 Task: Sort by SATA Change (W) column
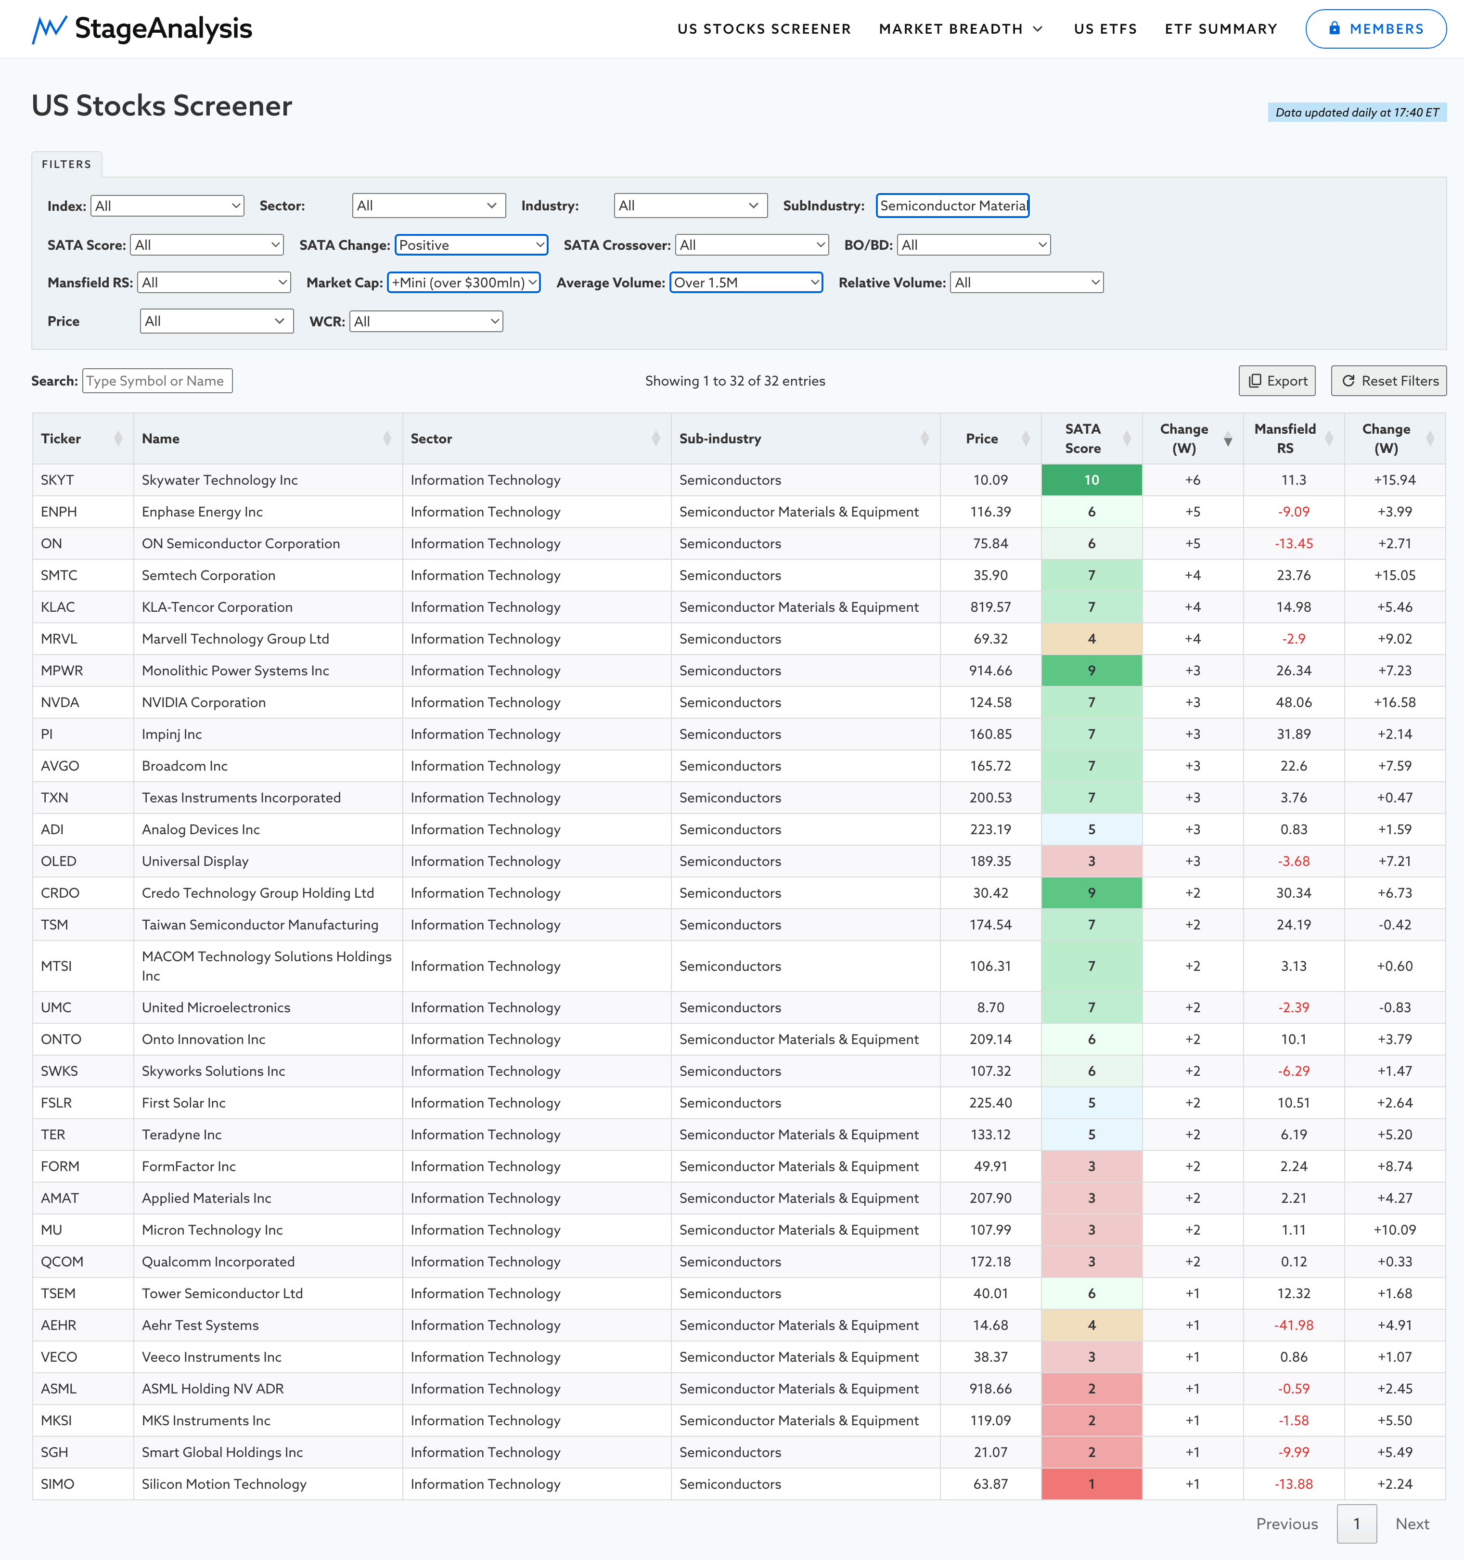1194,438
